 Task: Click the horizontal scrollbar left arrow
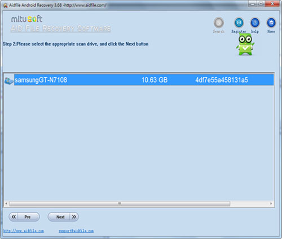[x=6, y=204]
